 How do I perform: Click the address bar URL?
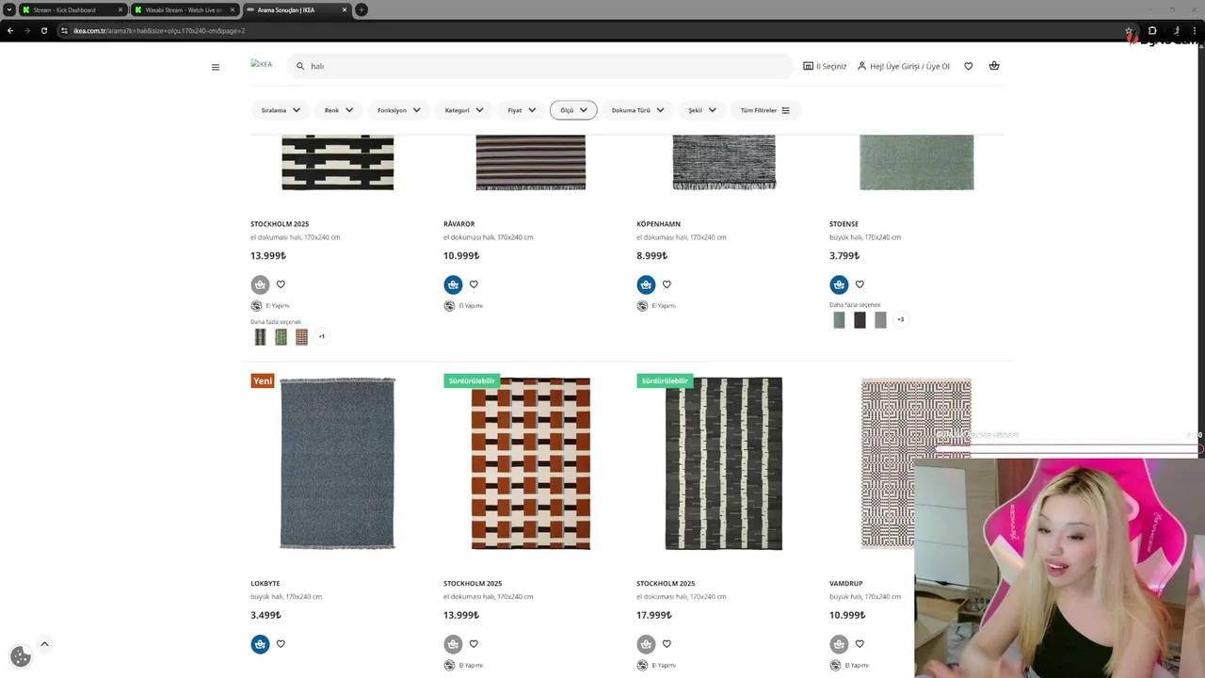159,30
